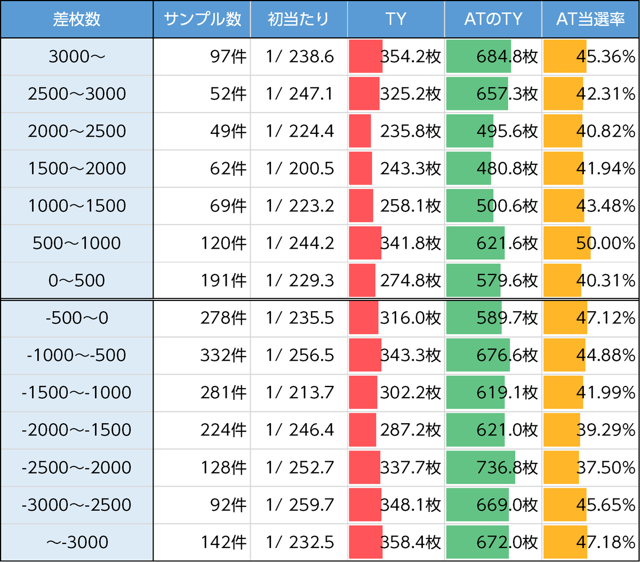Click the 37.50% AT当選率 cell
This screenshot has height=562, width=640.
(x=590, y=468)
